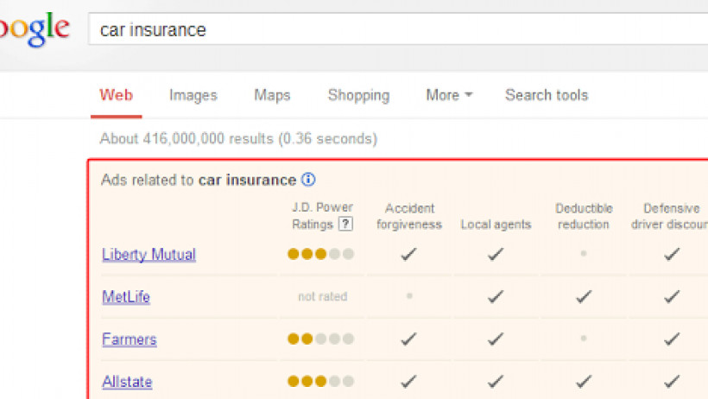
Task: Click the 'J.D. Power Ratings' header text
Action: point(320,216)
